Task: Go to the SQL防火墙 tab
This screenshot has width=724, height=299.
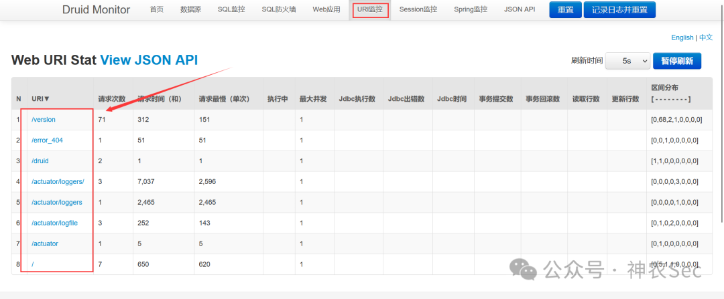Action: [278, 9]
